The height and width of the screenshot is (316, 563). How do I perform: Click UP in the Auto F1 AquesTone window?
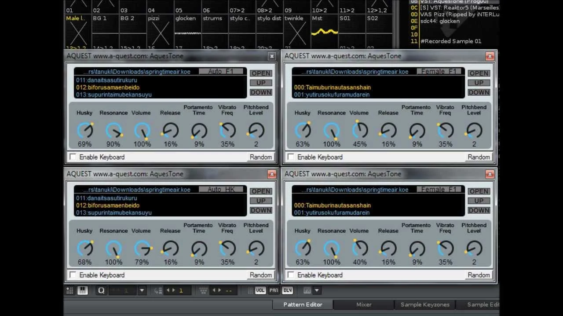(261, 83)
